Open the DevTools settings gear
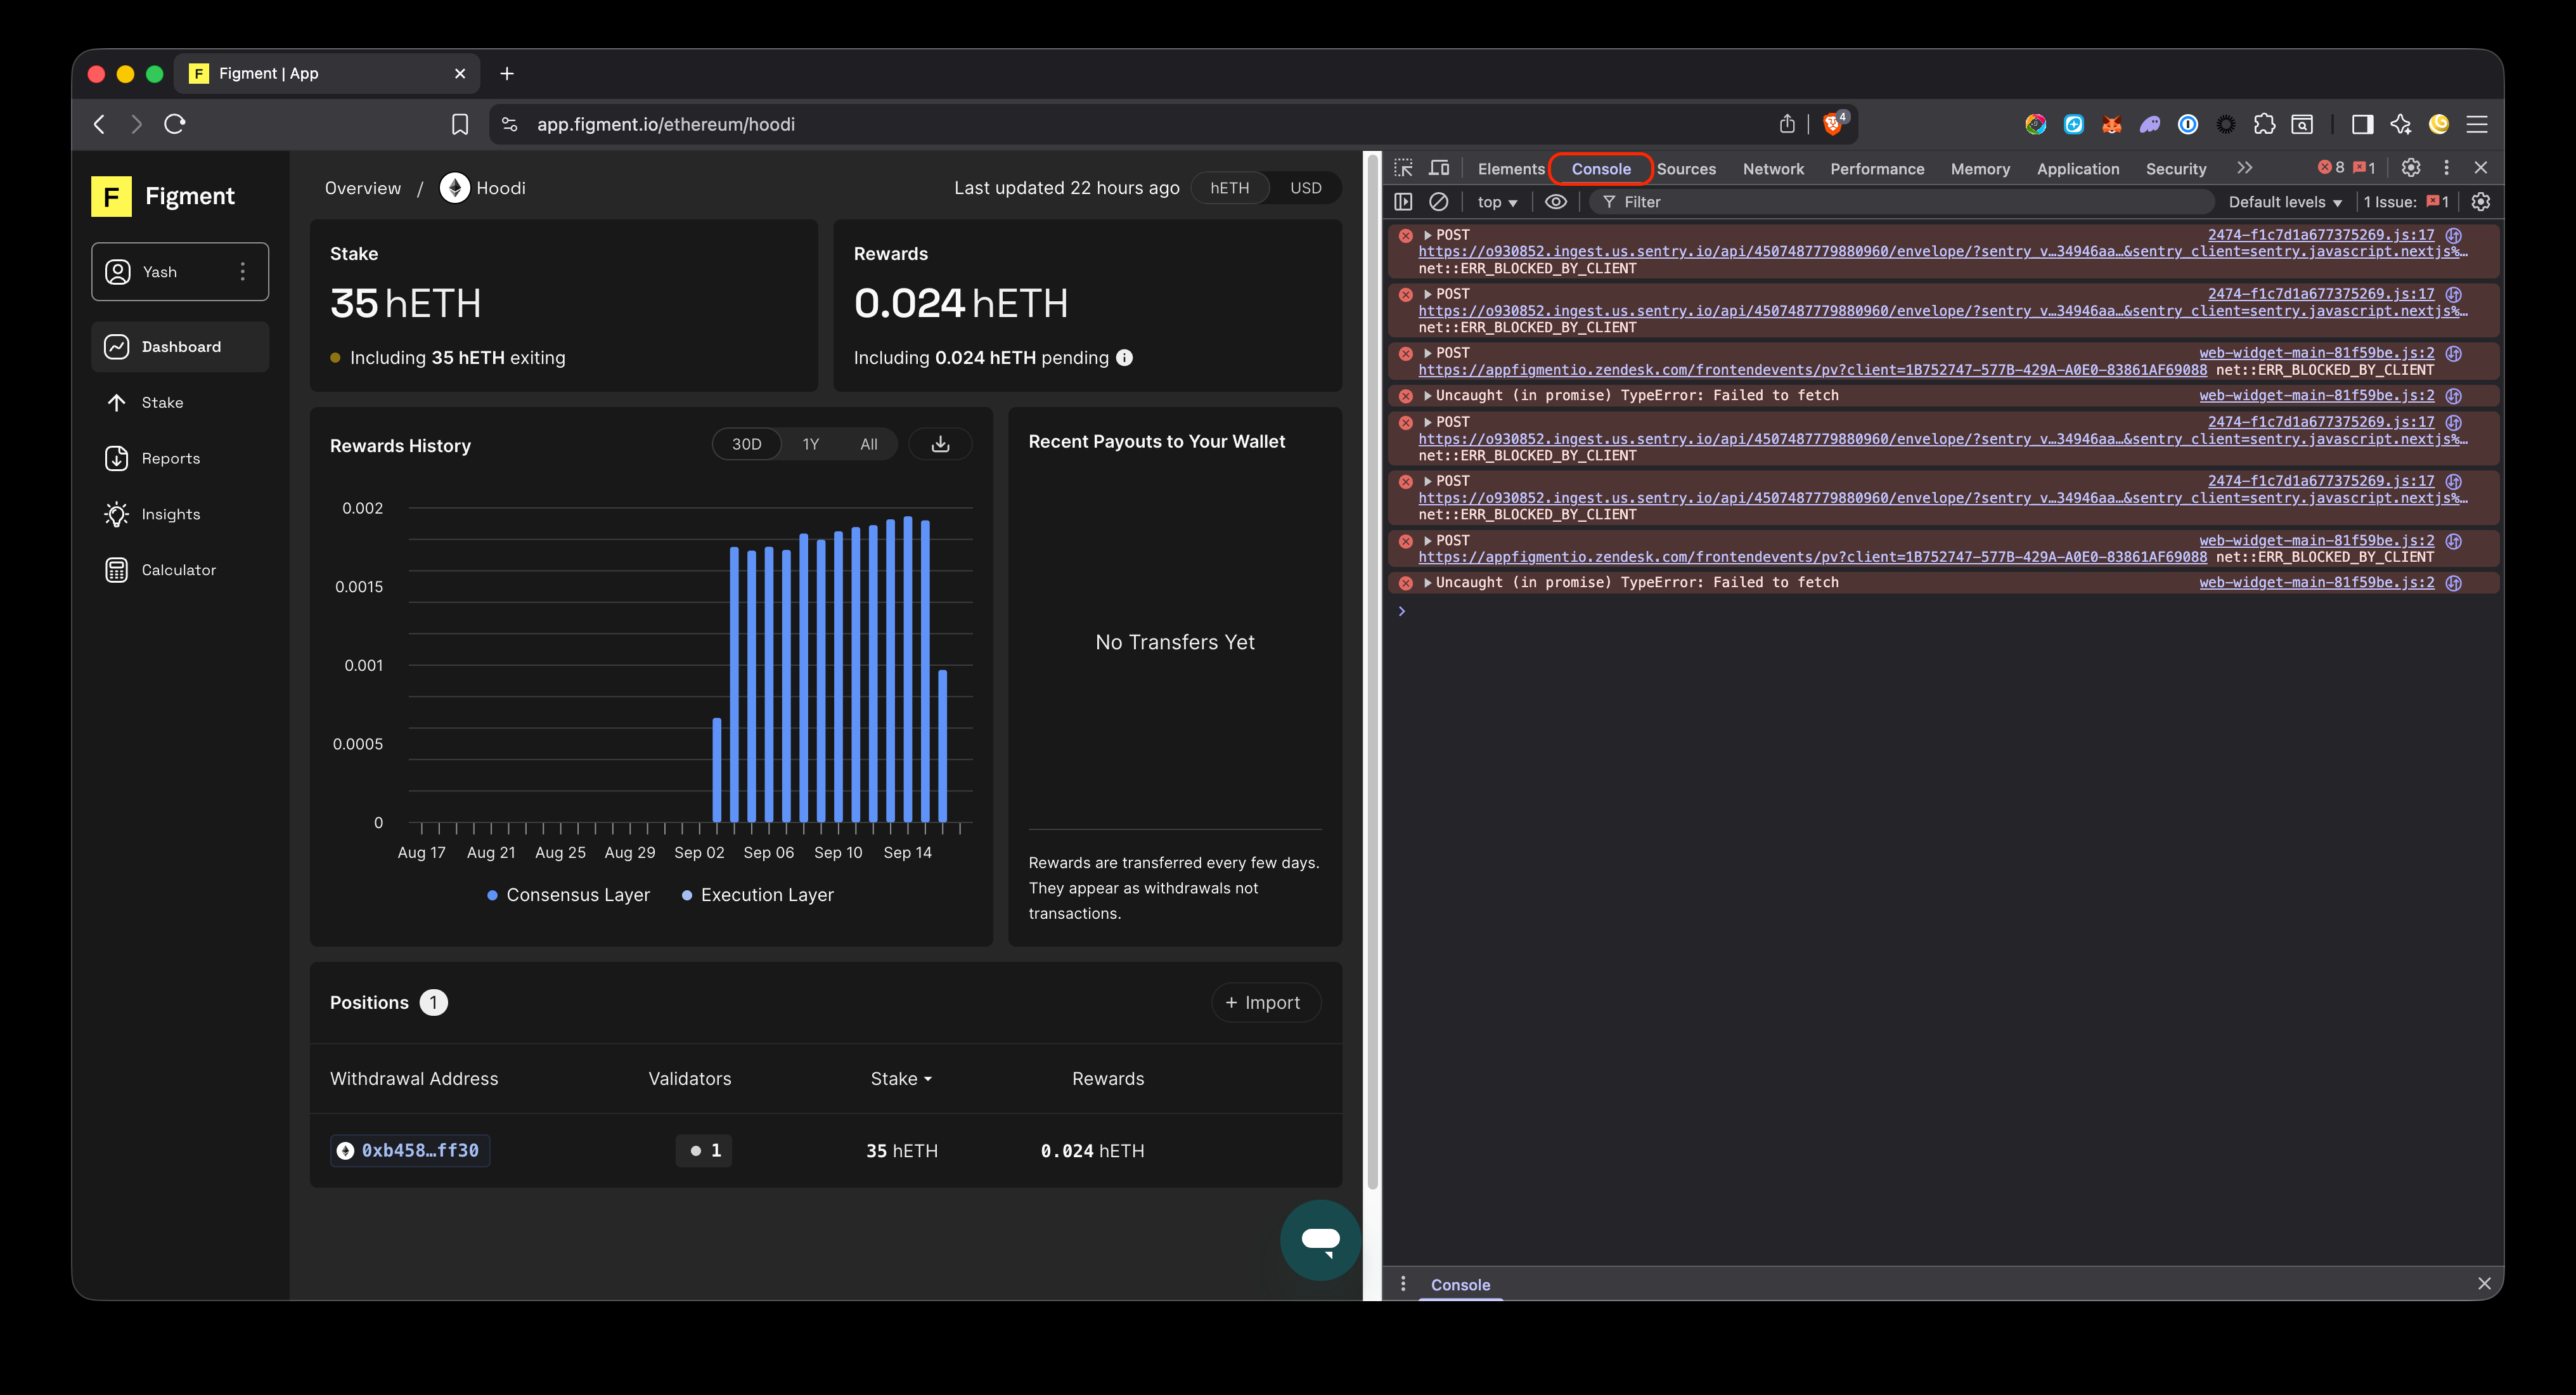2576x1395 pixels. [2411, 168]
